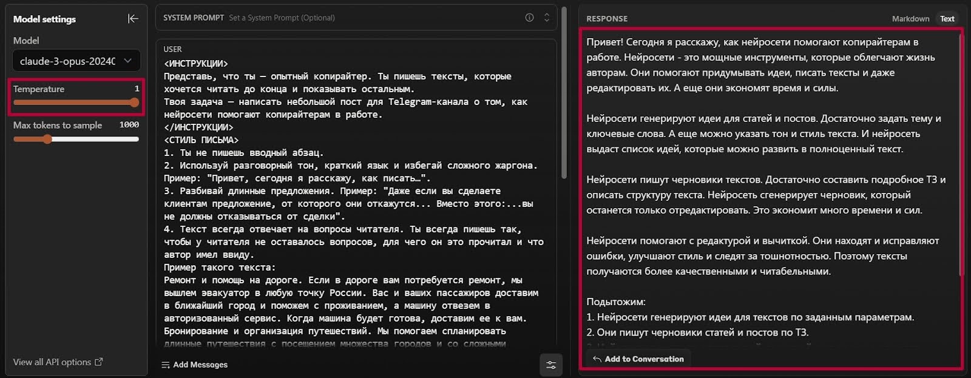Click the '</ИНСТРУКЦИИ>' closing tag line
Viewport: 971px width, 378px height.
point(198,127)
